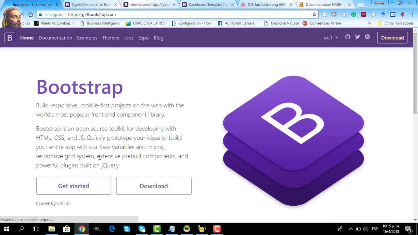
Task: Click the Bootstrap B logo in the navbar
Action: coord(10,38)
